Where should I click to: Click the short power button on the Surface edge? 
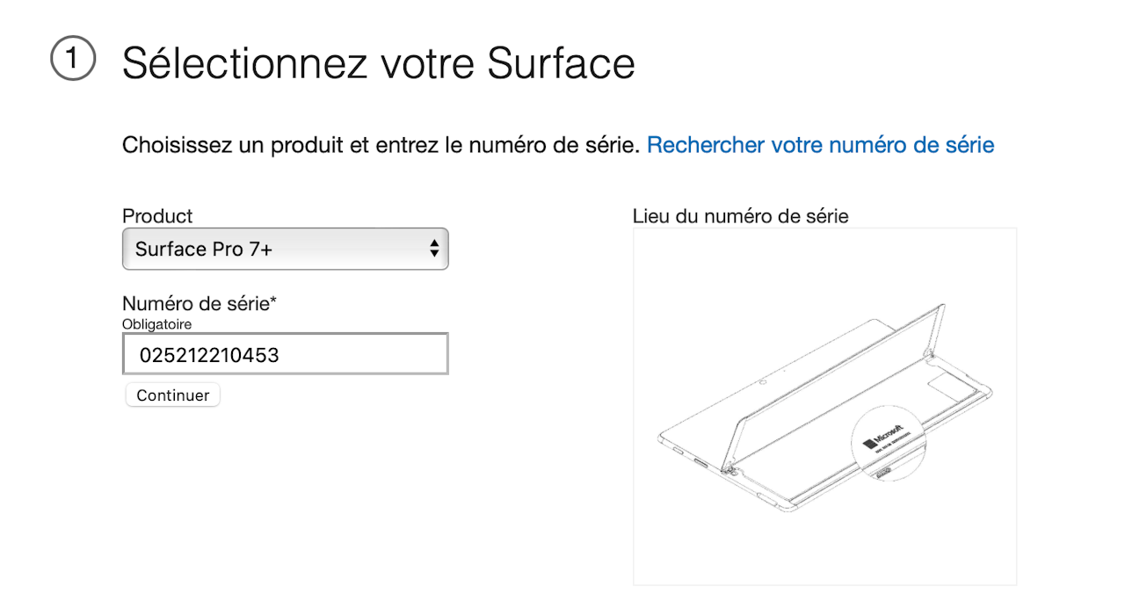click(679, 450)
